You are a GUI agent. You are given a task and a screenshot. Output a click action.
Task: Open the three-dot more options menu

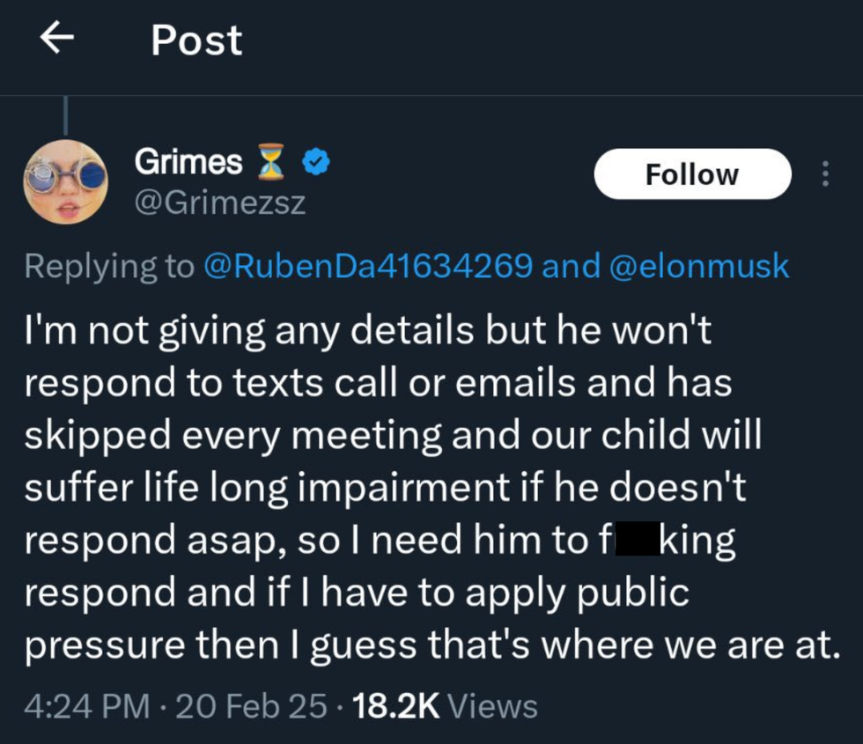[825, 174]
